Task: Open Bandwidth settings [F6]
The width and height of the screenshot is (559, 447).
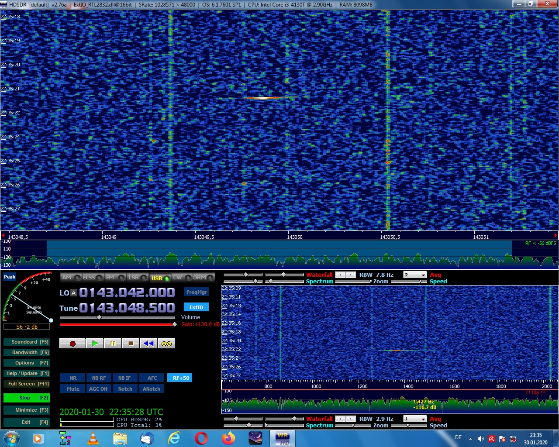Action: coord(27,352)
